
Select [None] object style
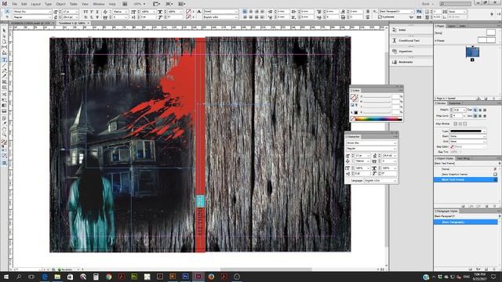[x=466, y=169]
